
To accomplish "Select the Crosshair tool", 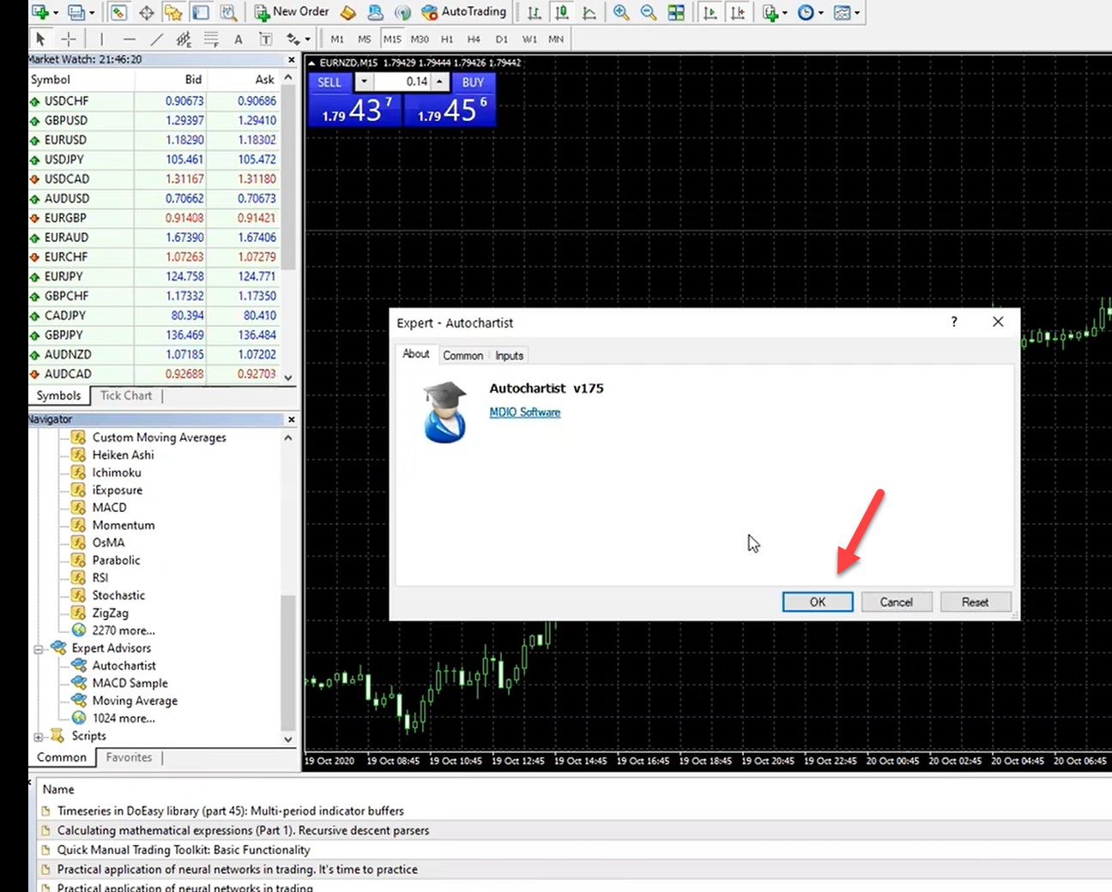I will pyautogui.click(x=69, y=39).
